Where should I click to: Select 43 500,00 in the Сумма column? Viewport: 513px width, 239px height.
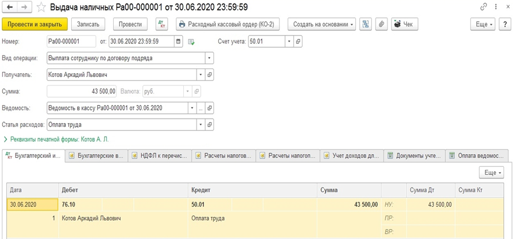pyautogui.click(x=349, y=204)
